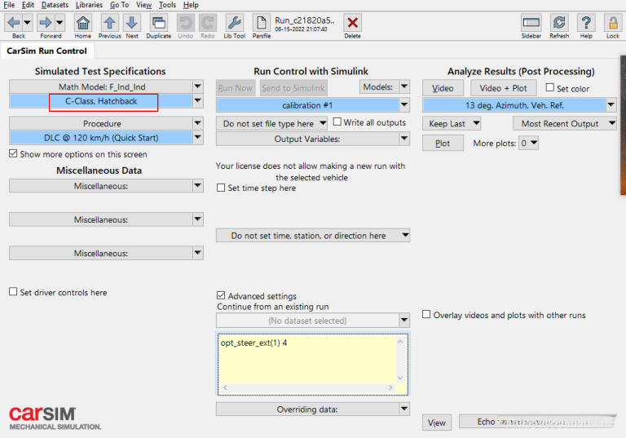Click the View button
Screen dimensions: 626x438
(437, 423)
